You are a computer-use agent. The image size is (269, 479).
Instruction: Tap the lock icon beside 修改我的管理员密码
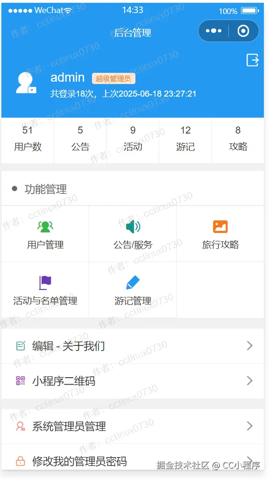[x=21, y=461]
